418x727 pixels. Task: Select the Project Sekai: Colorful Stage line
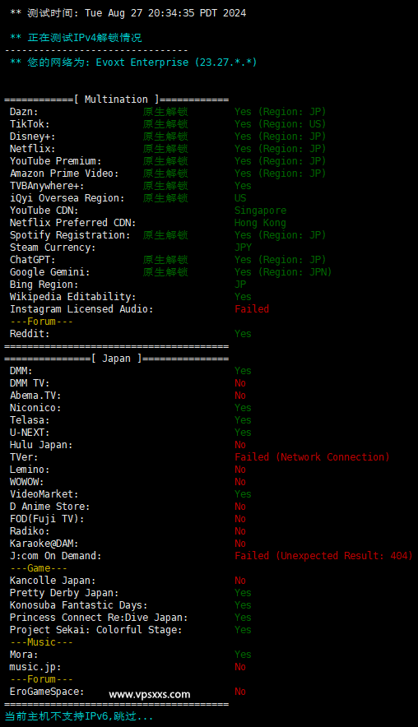point(130,630)
